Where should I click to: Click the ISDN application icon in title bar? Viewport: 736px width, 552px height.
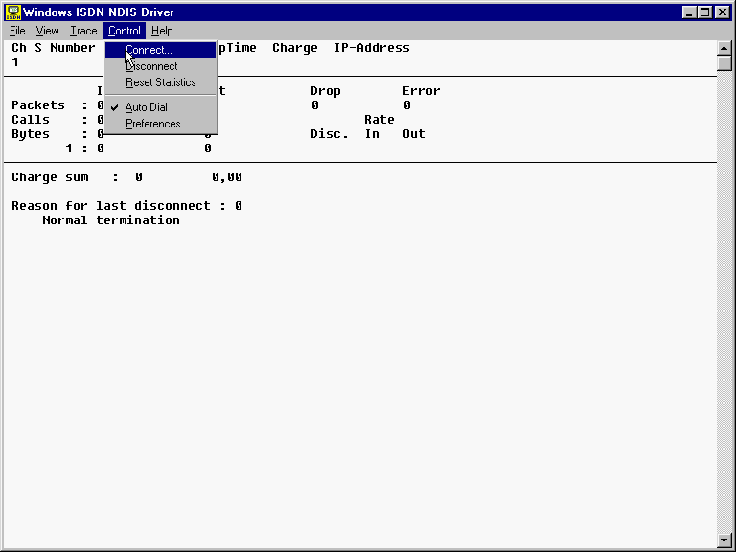pyautogui.click(x=13, y=12)
